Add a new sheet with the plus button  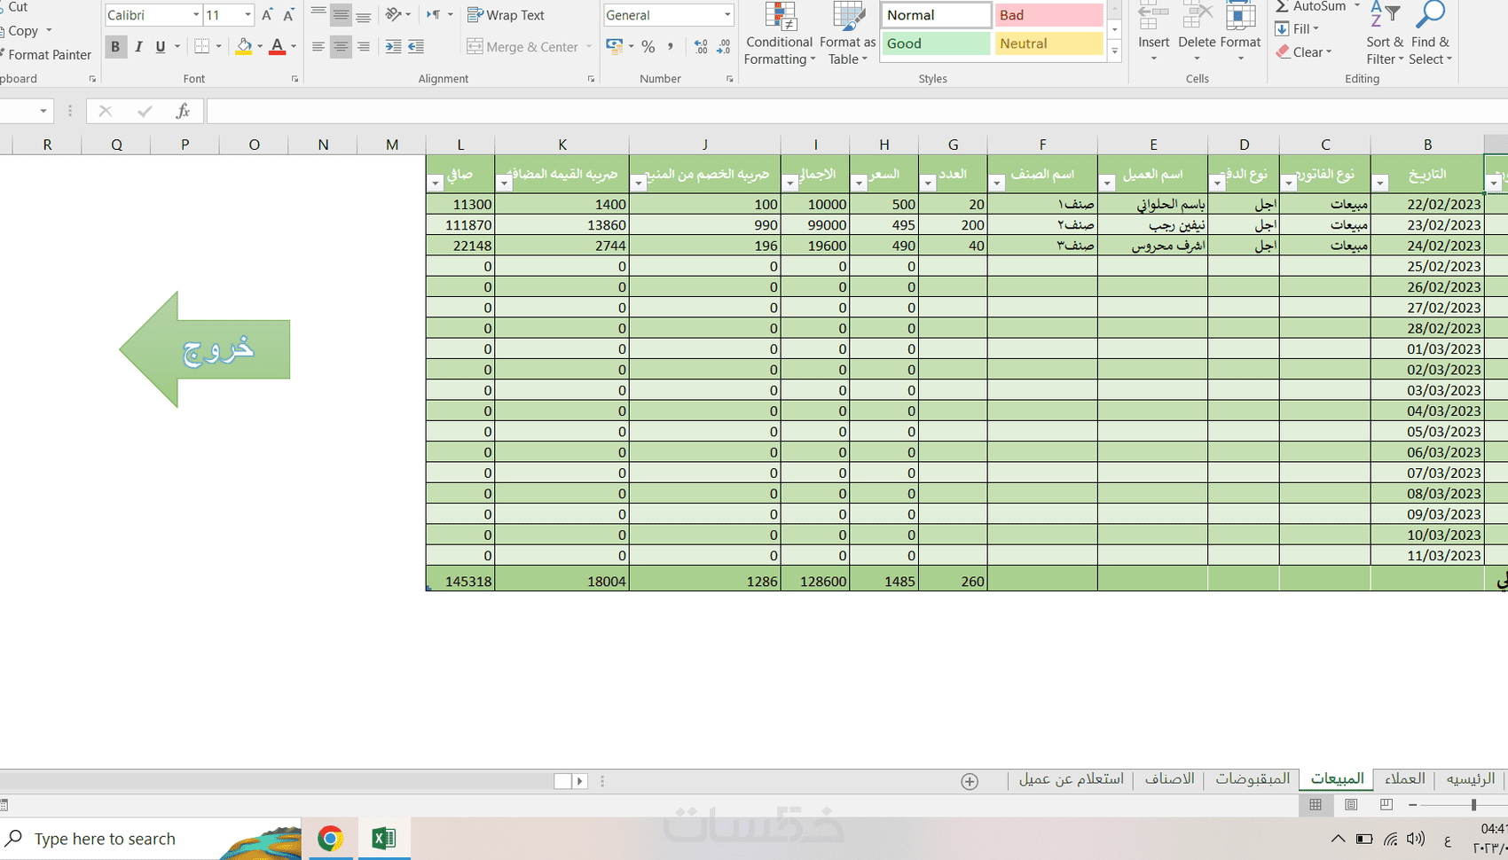pyautogui.click(x=970, y=781)
